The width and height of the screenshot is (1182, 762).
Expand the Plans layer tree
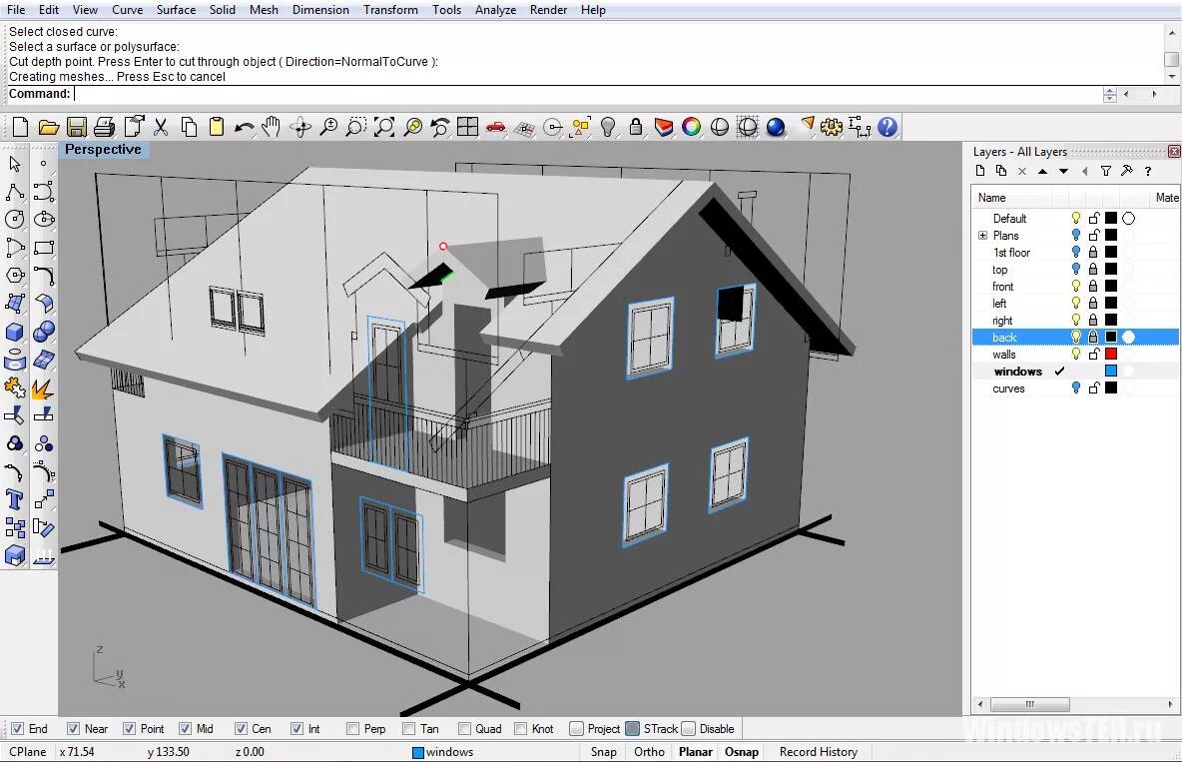point(982,236)
